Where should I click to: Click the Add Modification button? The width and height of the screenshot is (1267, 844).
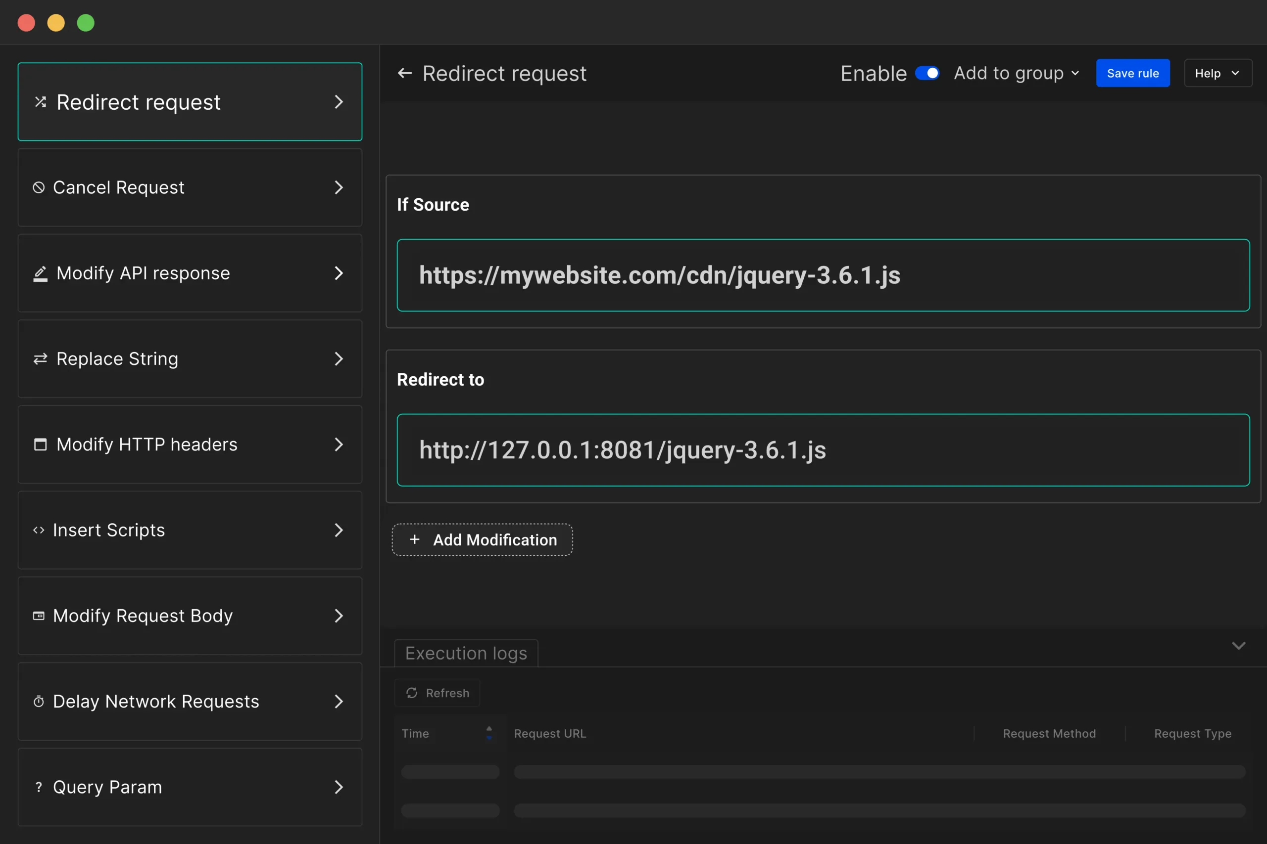click(482, 539)
